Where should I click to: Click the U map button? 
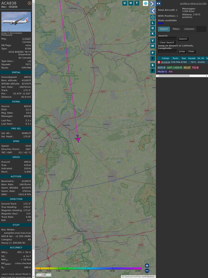[124, 3]
